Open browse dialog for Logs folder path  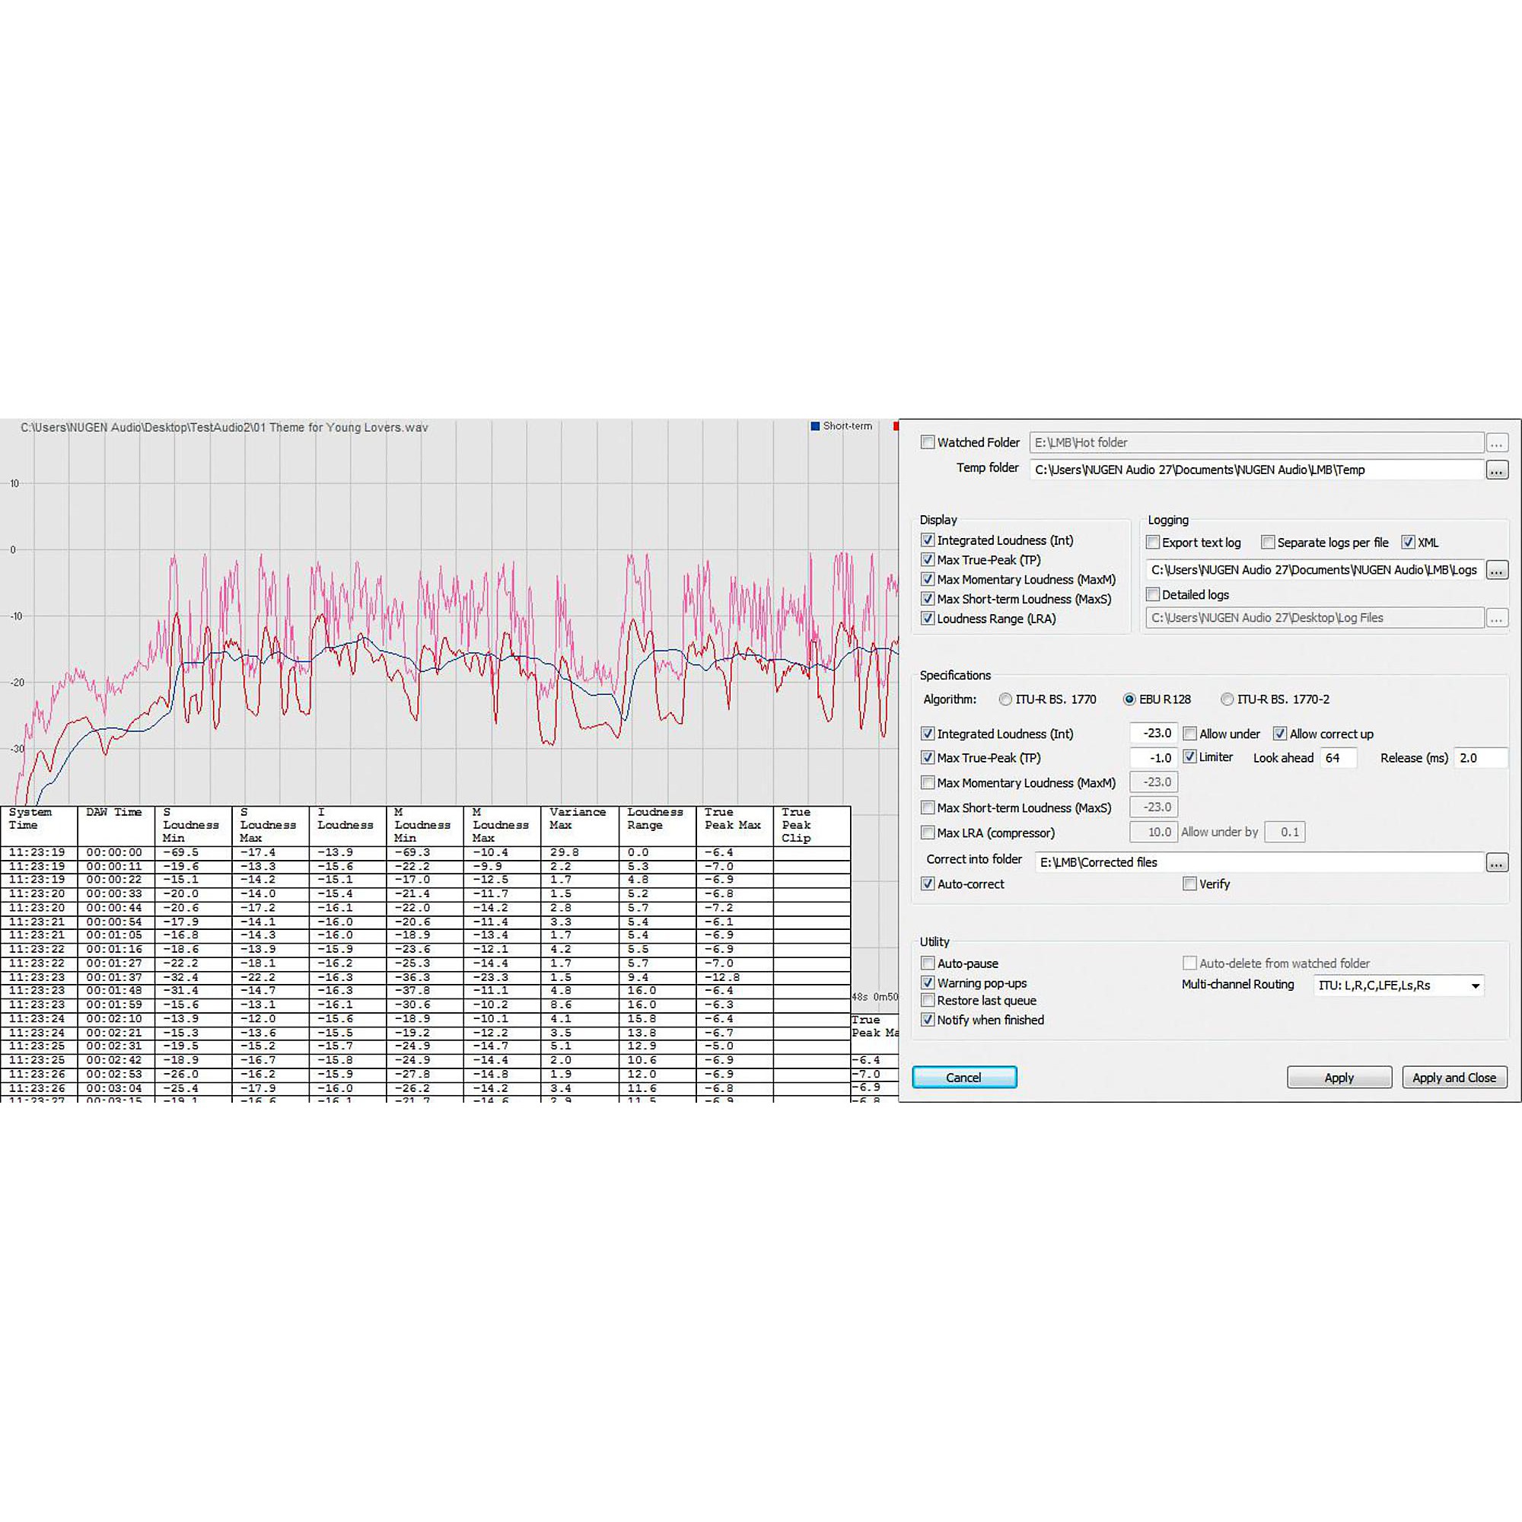pos(1496,570)
